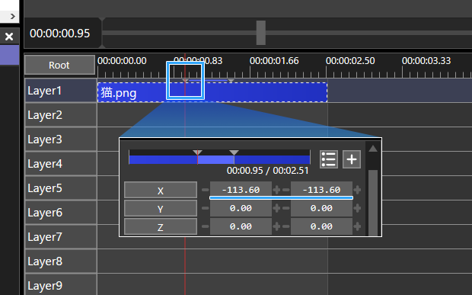Image resolution: width=472 pixels, height=295 pixels.
Task: Decrease the left X value with minus
Action: [206, 190]
